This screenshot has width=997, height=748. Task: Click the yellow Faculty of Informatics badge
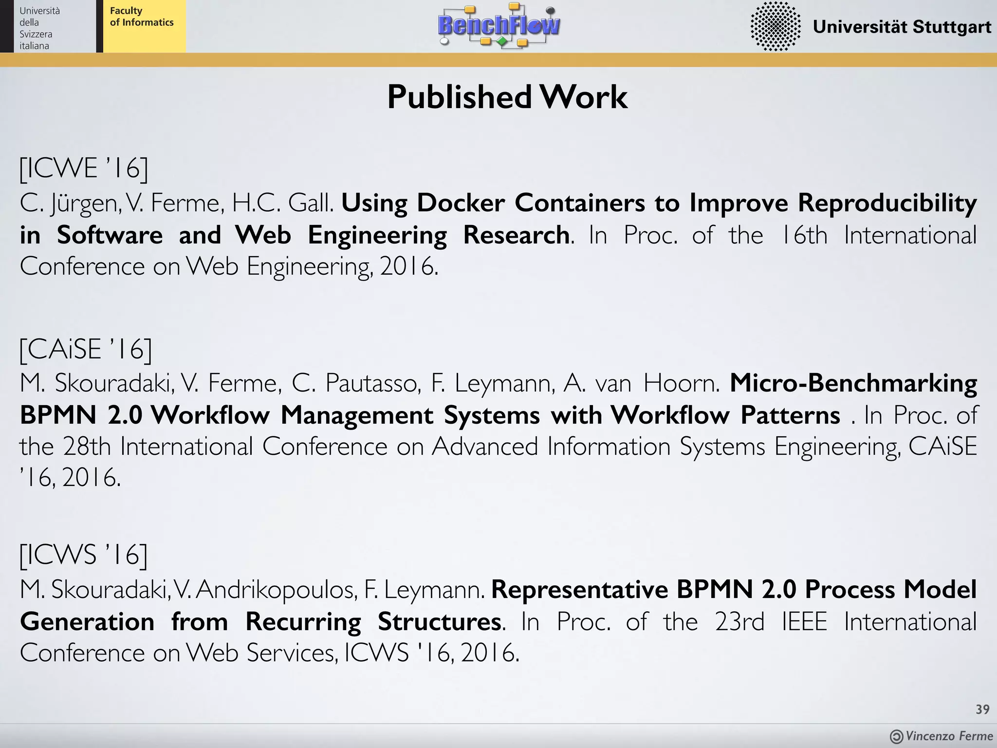pos(145,26)
